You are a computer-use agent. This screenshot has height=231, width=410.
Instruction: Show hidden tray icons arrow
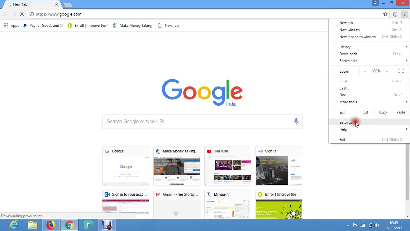(348, 225)
